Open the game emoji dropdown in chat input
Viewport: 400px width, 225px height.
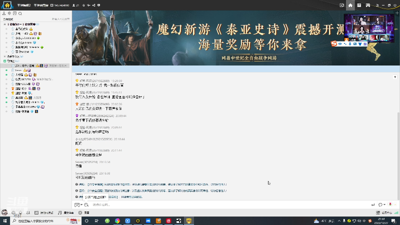[78, 205]
